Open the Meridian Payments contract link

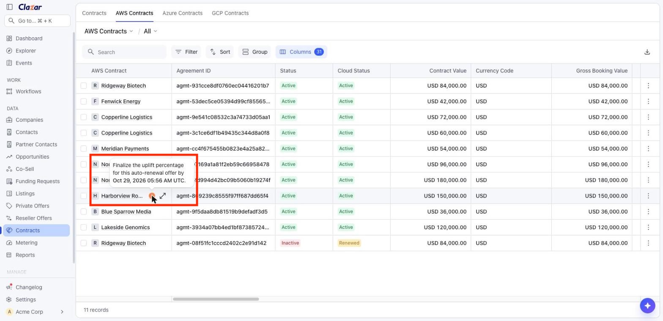click(125, 149)
